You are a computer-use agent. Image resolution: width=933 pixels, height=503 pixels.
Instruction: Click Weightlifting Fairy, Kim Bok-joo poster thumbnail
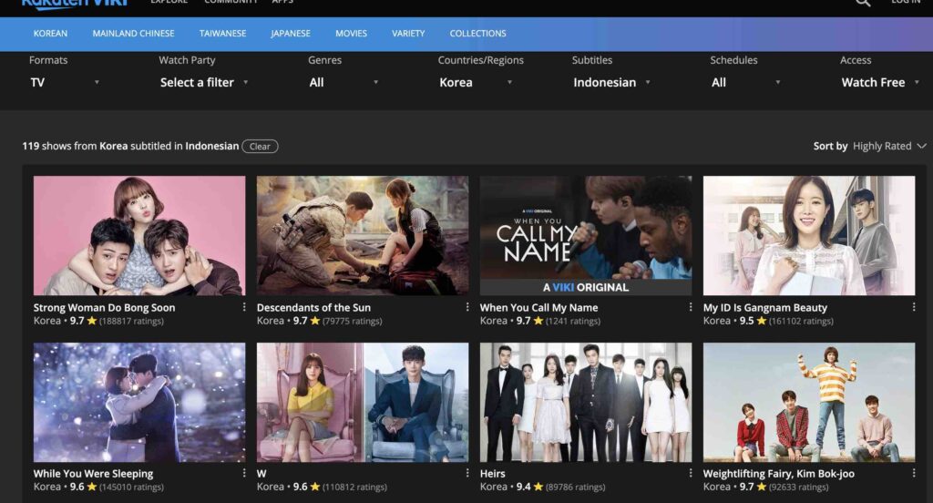[809, 402]
